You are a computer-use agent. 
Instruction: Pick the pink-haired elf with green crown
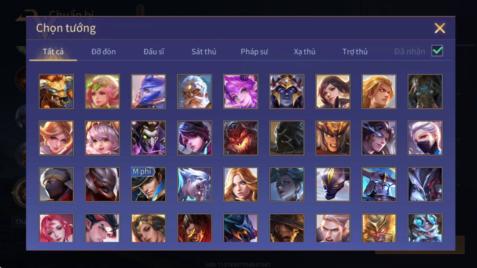click(102, 92)
